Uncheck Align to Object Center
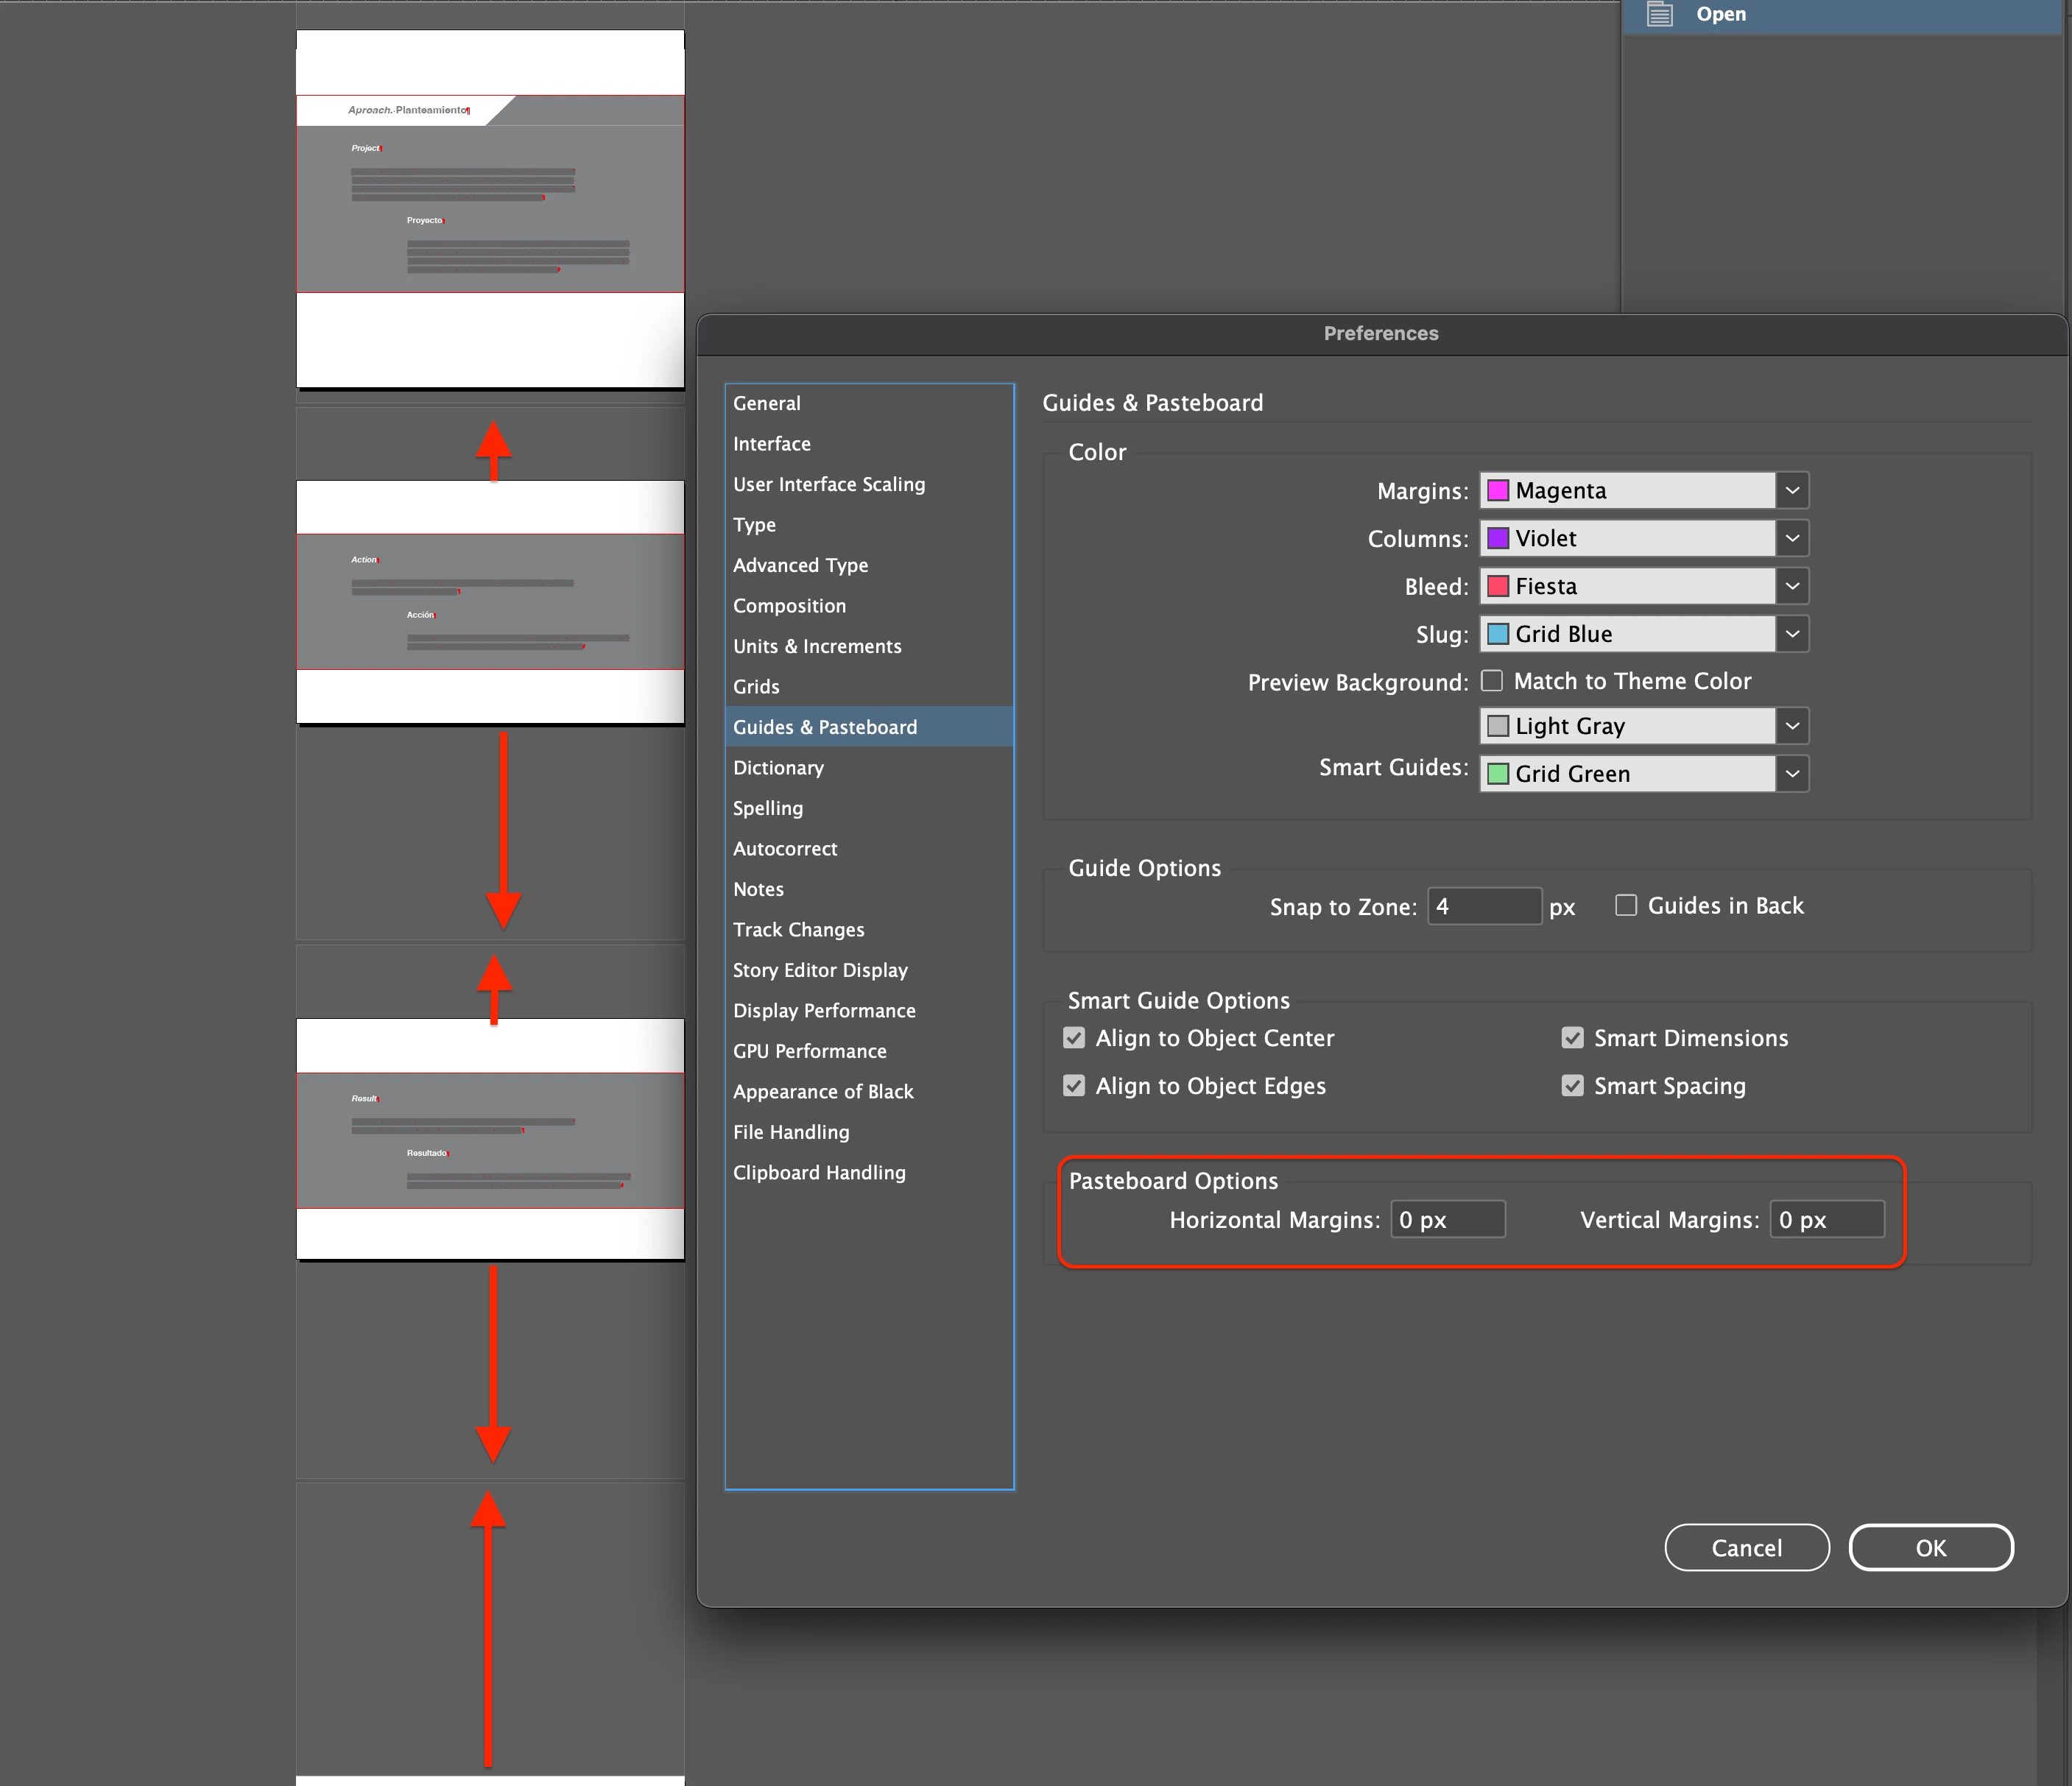The width and height of the screenshot is (2072, 1786). point(1074,1038)
